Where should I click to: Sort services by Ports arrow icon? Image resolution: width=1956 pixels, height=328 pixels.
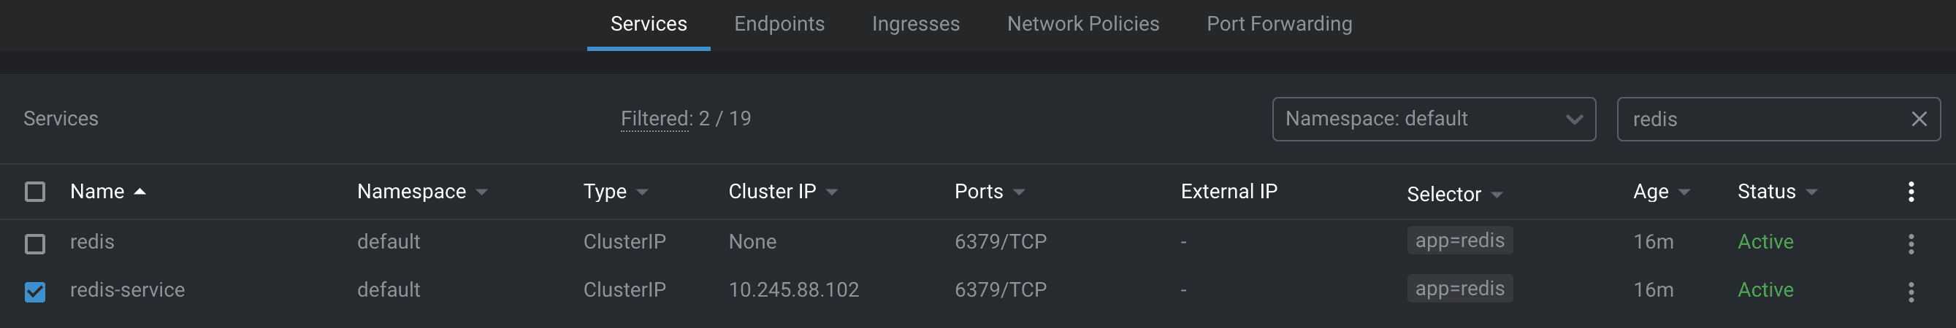1019,192
